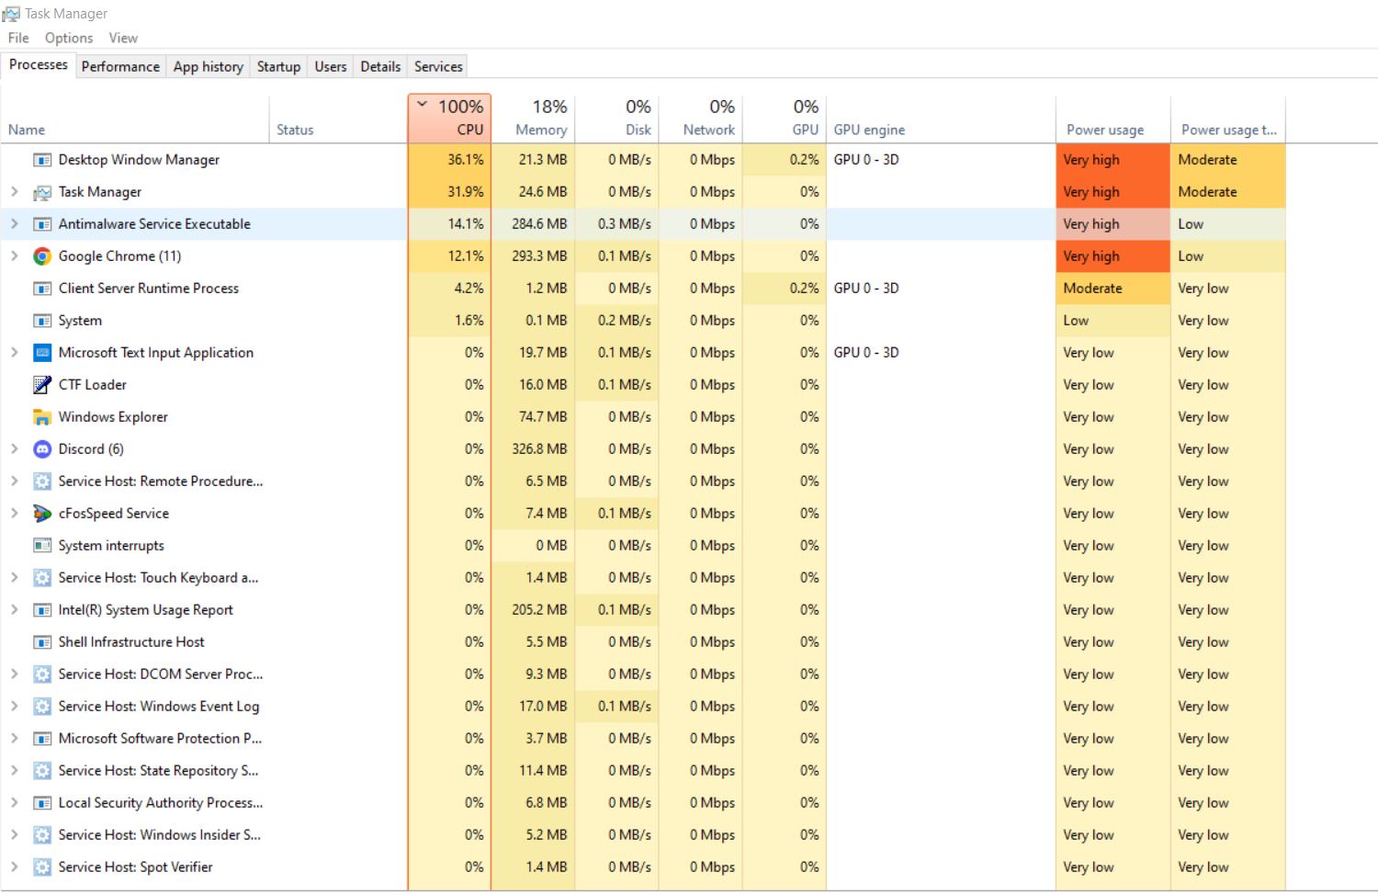Screen dimensions: 1378x895
Task: Click the Moderate power usage cell for Client Server
Action: (x=1113, y=289)
